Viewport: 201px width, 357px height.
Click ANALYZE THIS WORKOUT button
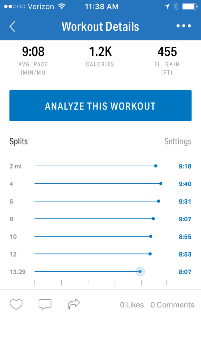point(100,106)
